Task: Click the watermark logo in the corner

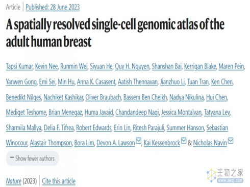Action: coord(225,175)
